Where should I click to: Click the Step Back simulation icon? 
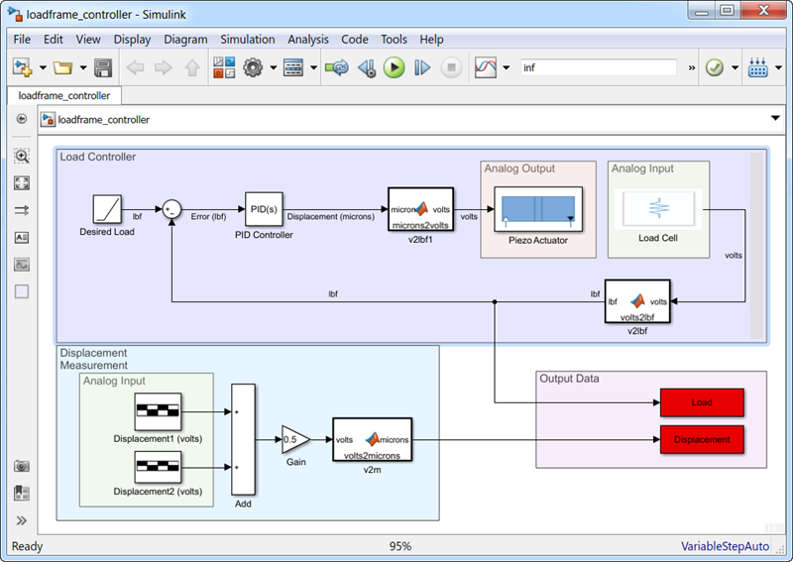[x=367, y=68]
